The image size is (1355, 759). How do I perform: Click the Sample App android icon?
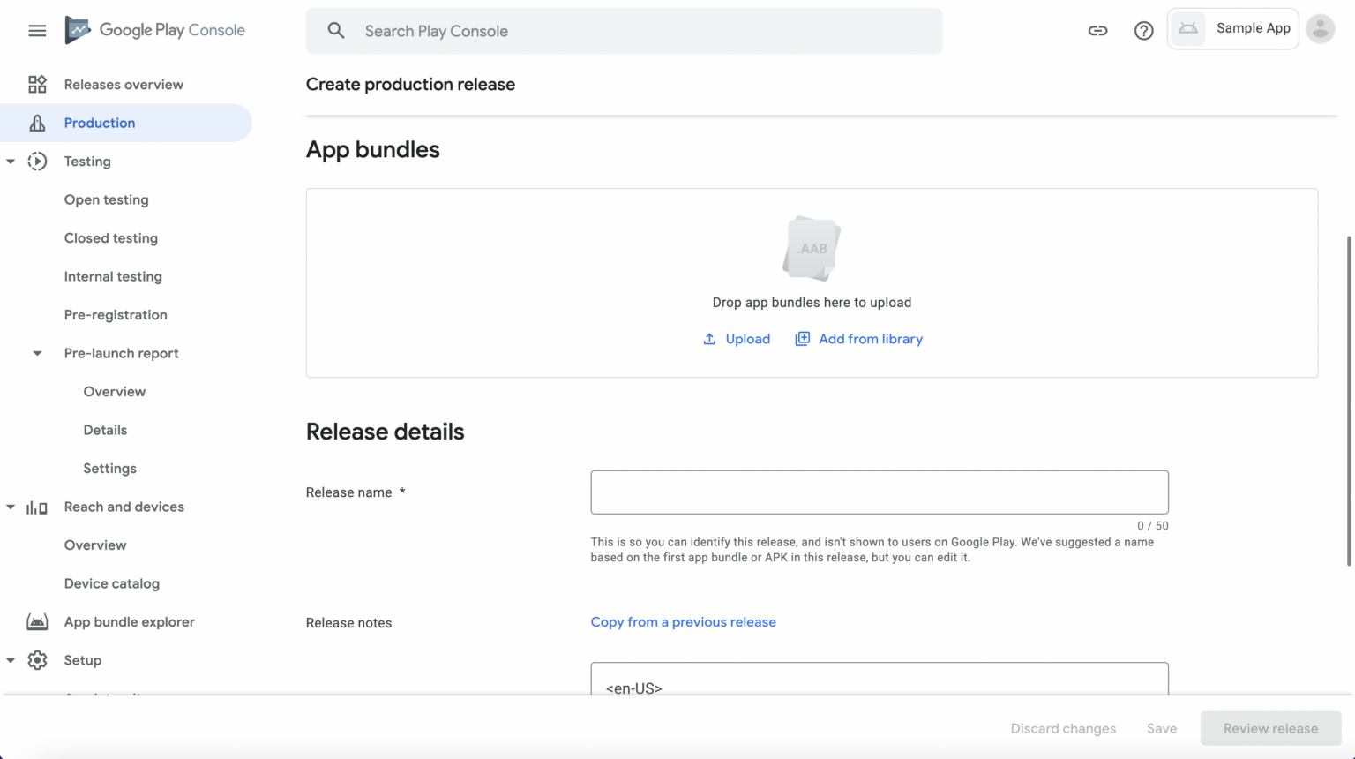pyautogui.click(x=1188, y=28)
